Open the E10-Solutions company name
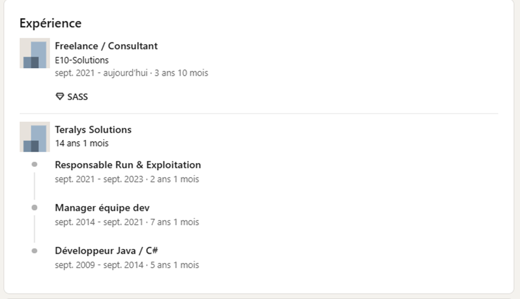Viewport: 520px width, 299px height. click(x=81, y=60)
